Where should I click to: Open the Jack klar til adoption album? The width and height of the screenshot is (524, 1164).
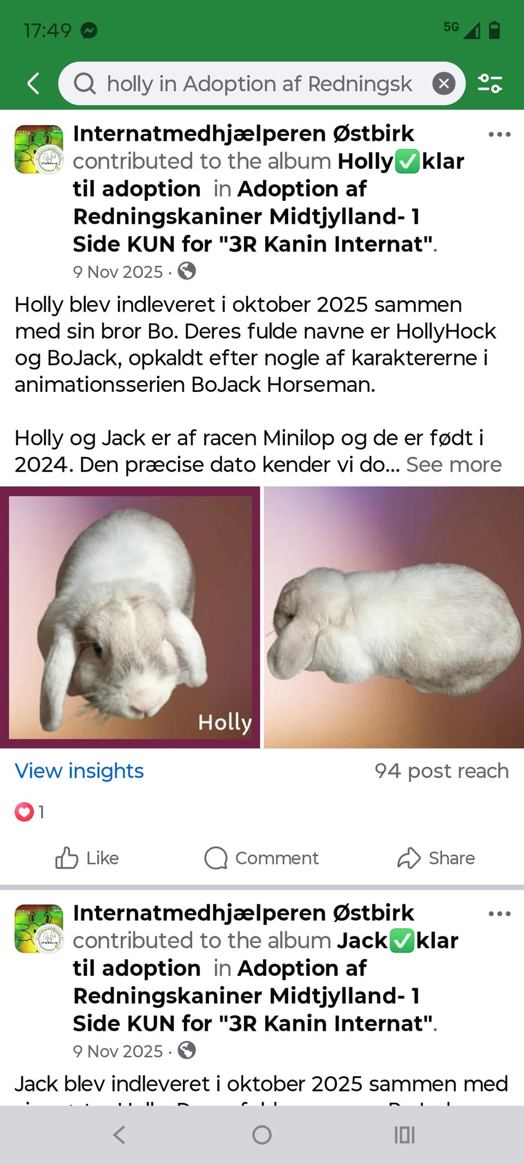click(266, 954)
